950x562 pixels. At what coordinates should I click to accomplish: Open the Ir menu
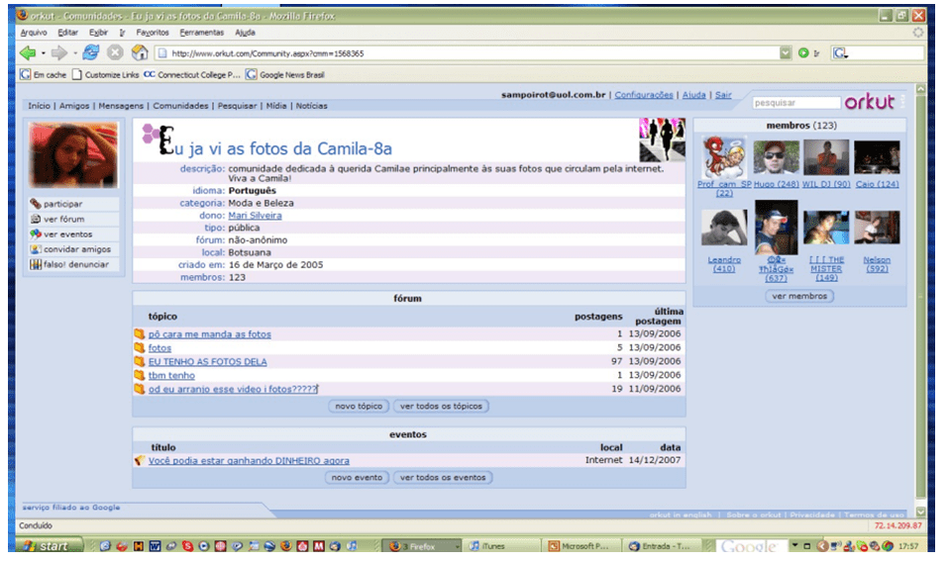[x=123, y=33]
